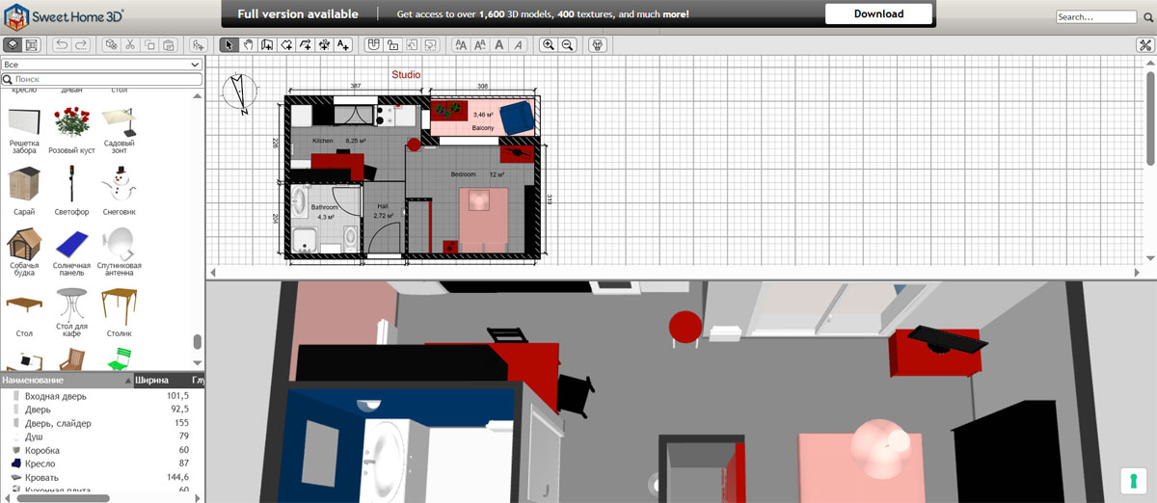Click the Поиск furniture search field
The image size is (1157, 503).
click(x=101, y=79)
